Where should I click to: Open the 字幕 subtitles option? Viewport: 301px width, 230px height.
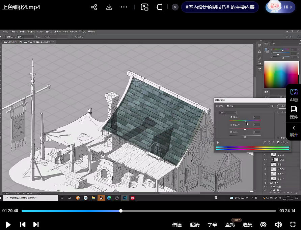pos(212,225)
